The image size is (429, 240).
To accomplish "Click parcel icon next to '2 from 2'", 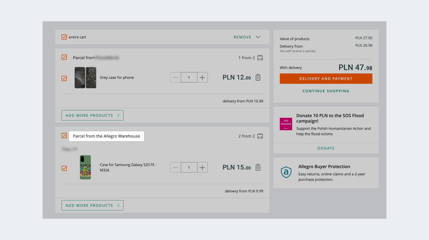I will click(260, 136).
